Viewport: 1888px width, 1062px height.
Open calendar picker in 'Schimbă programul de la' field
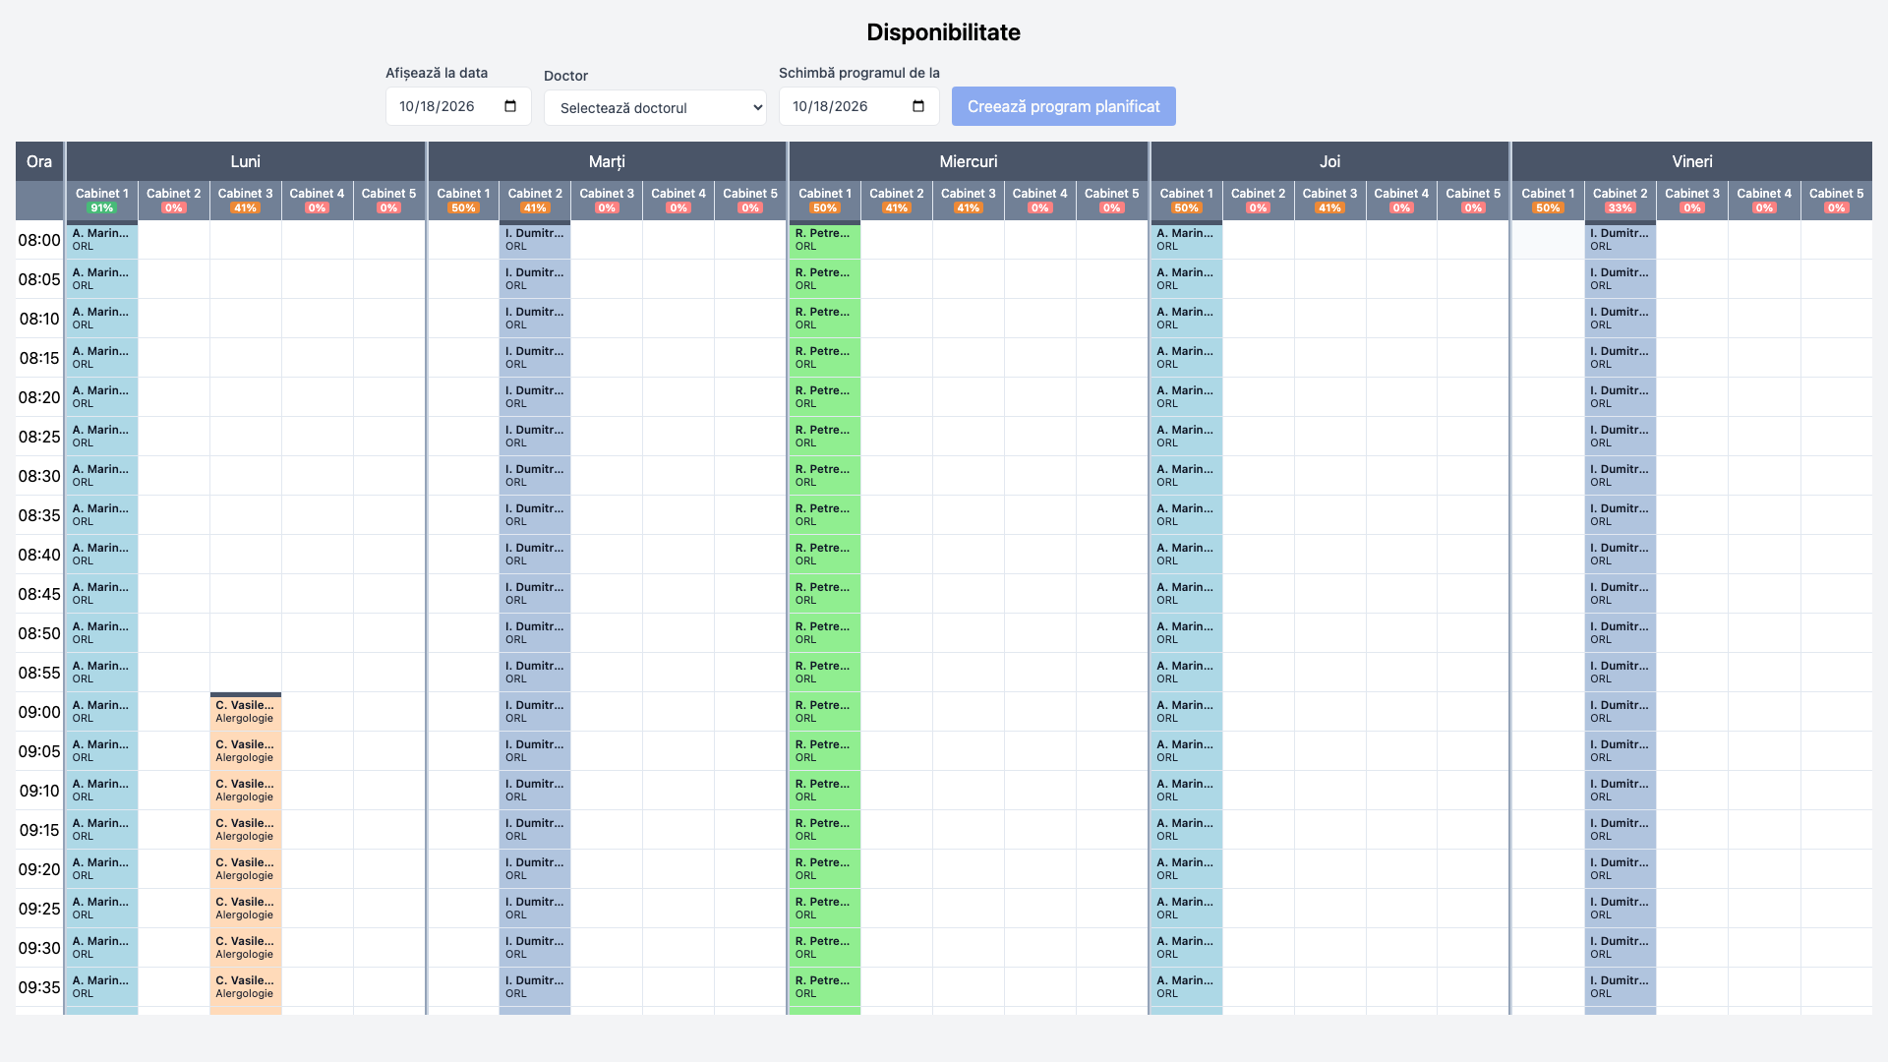[x=918, y=106]
